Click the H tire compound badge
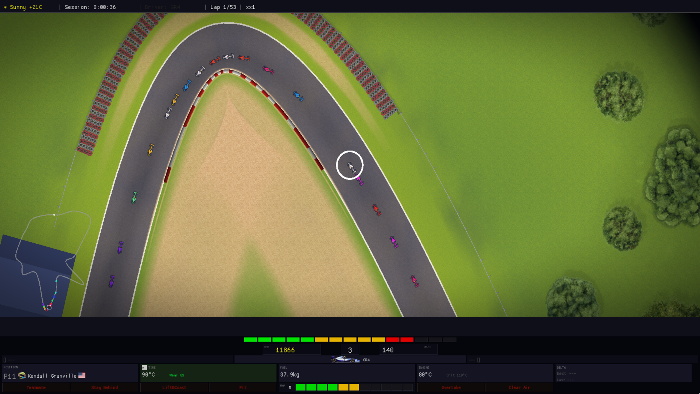 pyautogui.click(x=144, y=367)
